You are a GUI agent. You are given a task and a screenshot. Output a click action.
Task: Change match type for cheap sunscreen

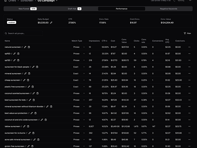point(79,80)
